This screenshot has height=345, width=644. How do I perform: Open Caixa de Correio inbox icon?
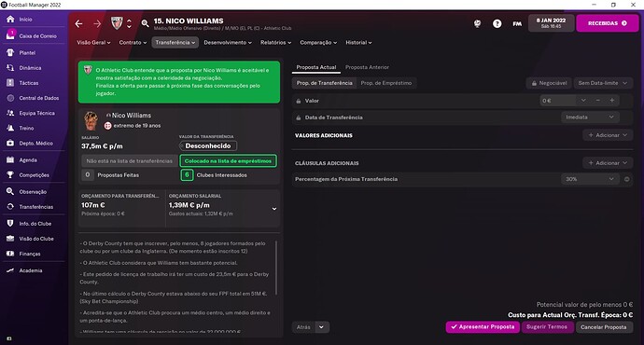10,35
